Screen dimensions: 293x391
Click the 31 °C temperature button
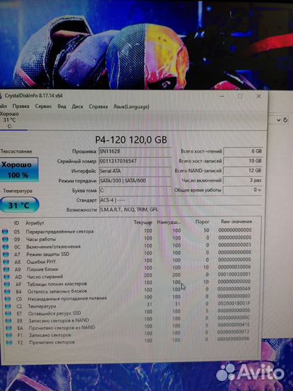coord(19,205)
